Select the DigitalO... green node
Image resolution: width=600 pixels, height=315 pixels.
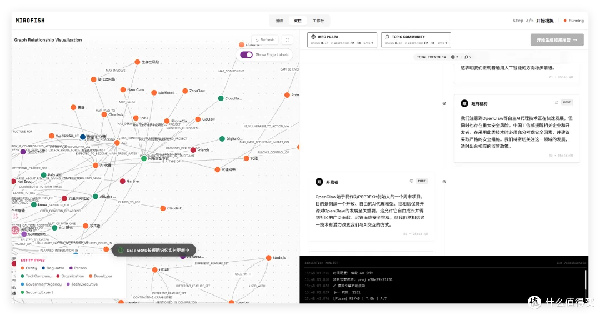222,139
